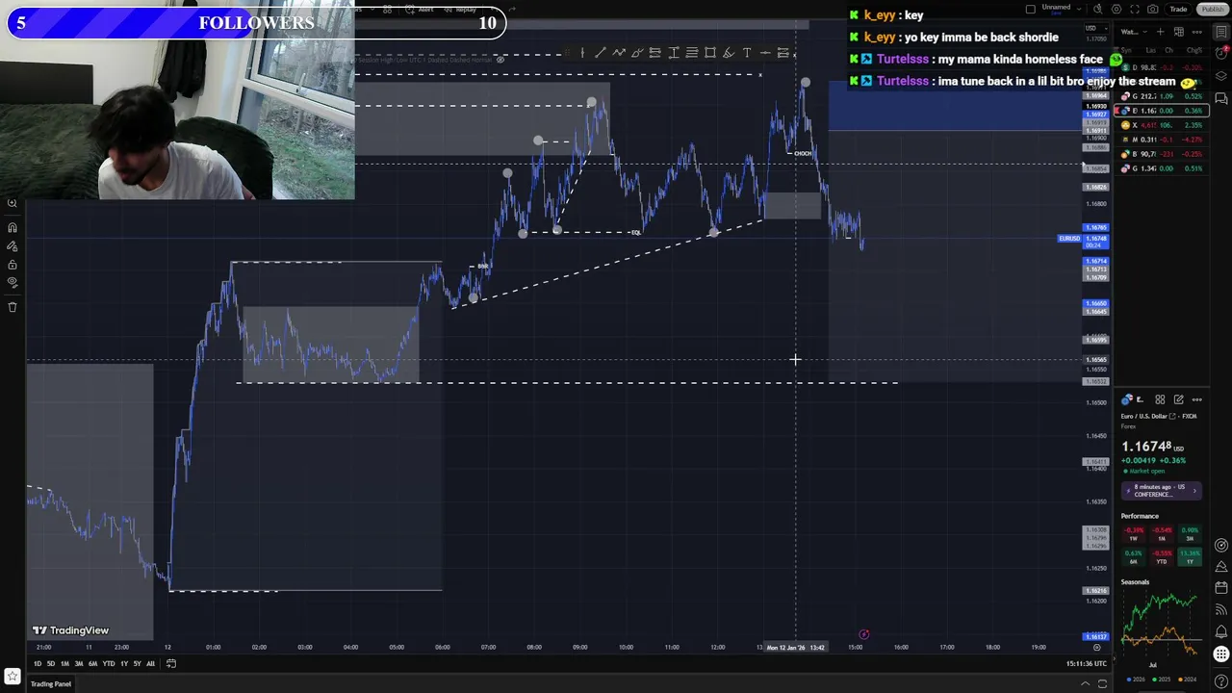Select watchlist row B 90,7

pos(1162,154)
